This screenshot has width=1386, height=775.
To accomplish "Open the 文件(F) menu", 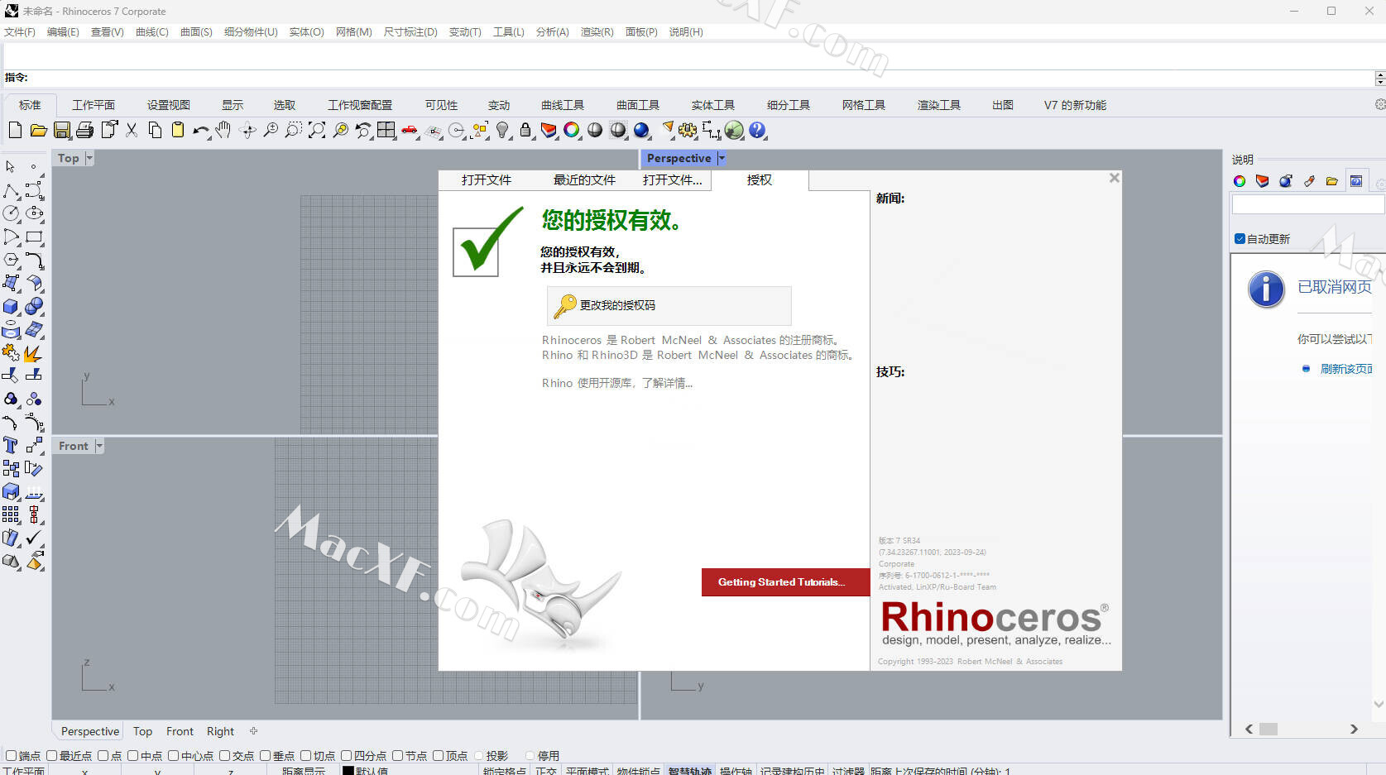I will coord(20,31).
